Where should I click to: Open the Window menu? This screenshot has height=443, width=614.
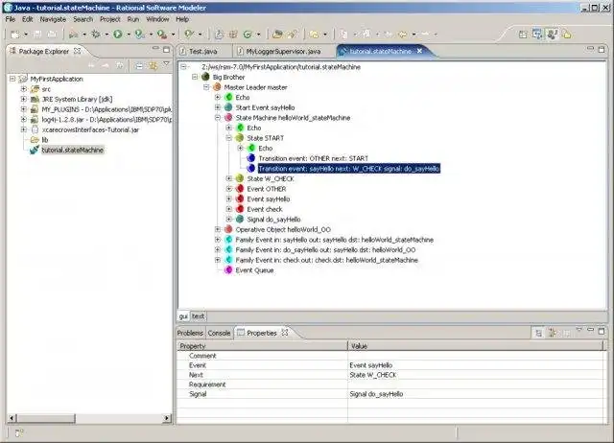click(157, 19)
